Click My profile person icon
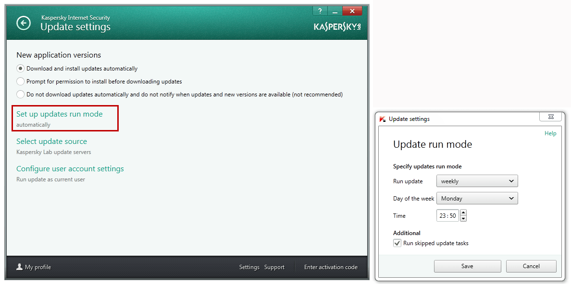The width and height of the screenshot is (571, 284). (20, 267)
